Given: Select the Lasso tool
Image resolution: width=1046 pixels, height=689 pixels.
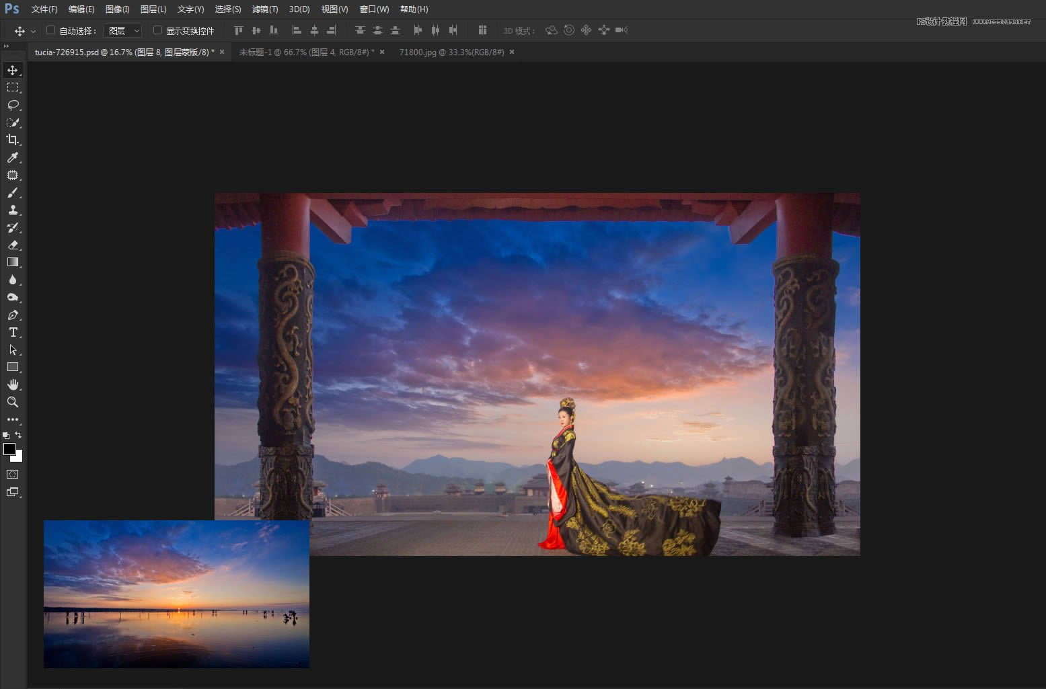Looking at the screenshot, I should tap(13, 105).
